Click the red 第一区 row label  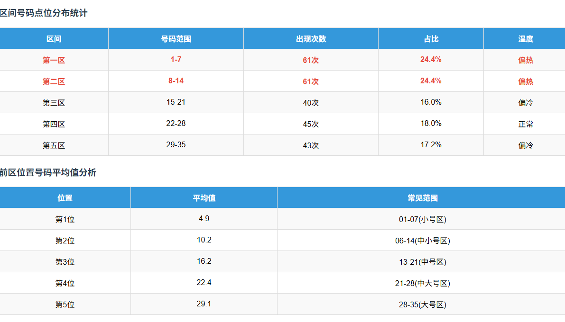pos(54,60)
